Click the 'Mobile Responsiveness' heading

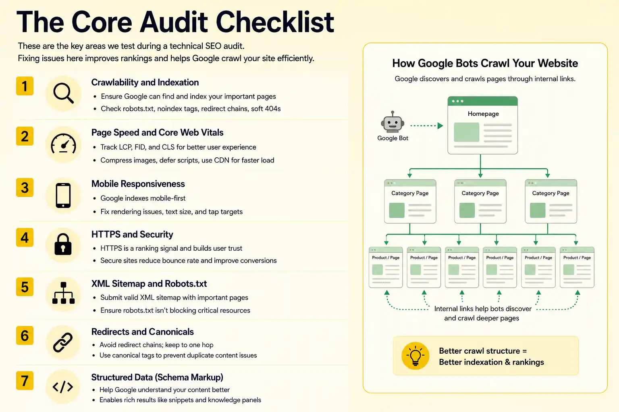[x=138, y=184]
